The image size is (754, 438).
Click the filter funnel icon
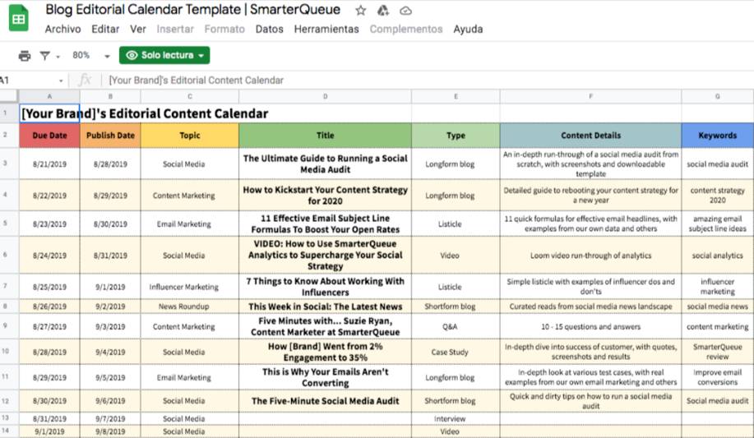44,56
